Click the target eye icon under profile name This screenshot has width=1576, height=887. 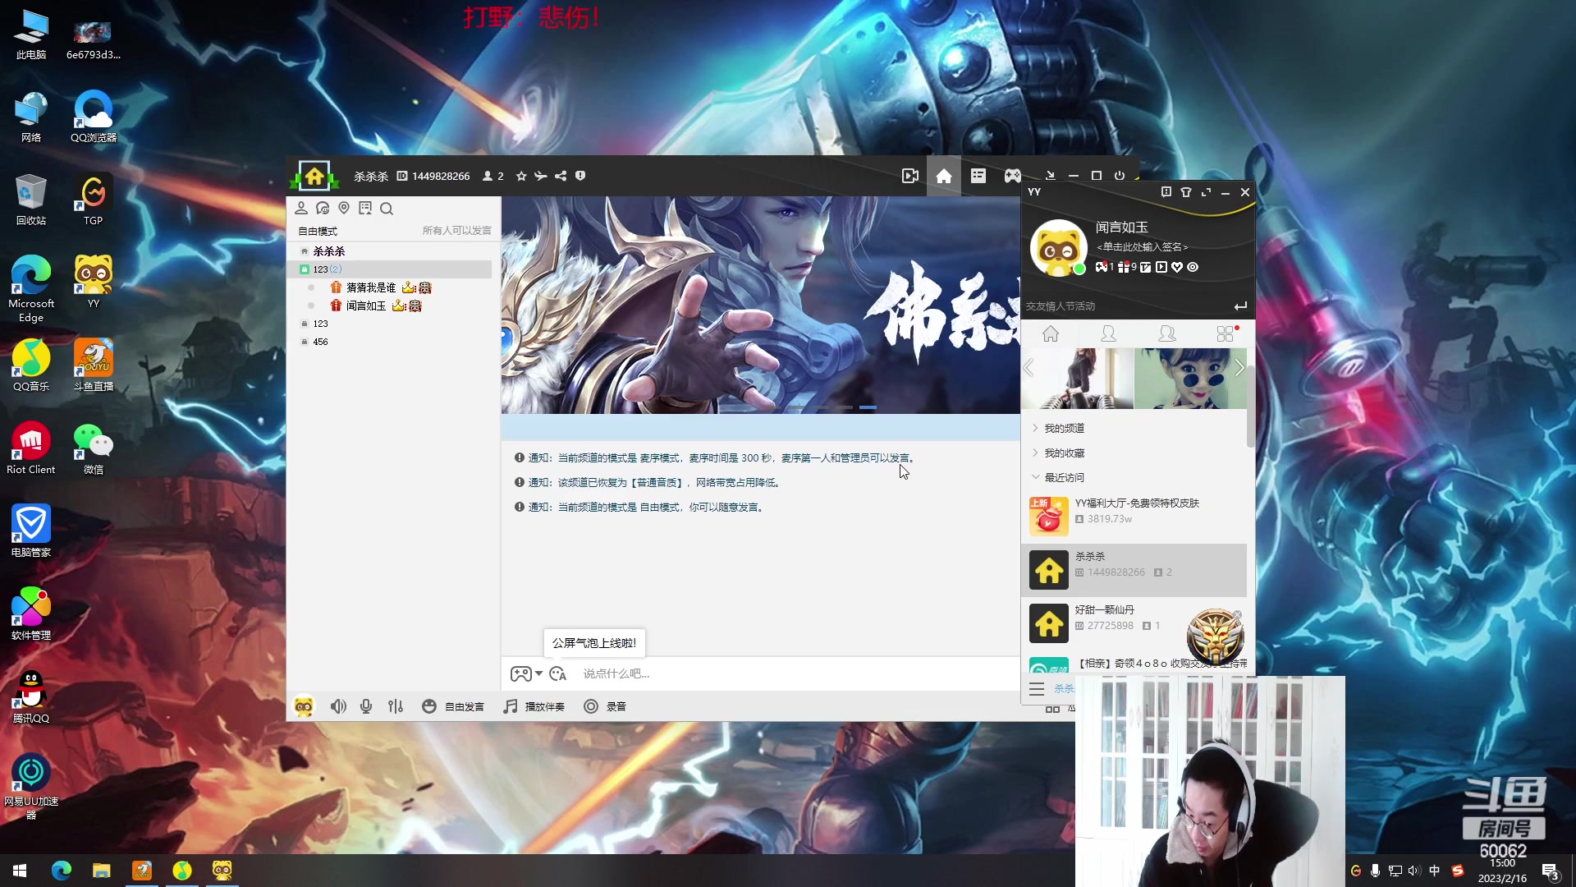1193,267
